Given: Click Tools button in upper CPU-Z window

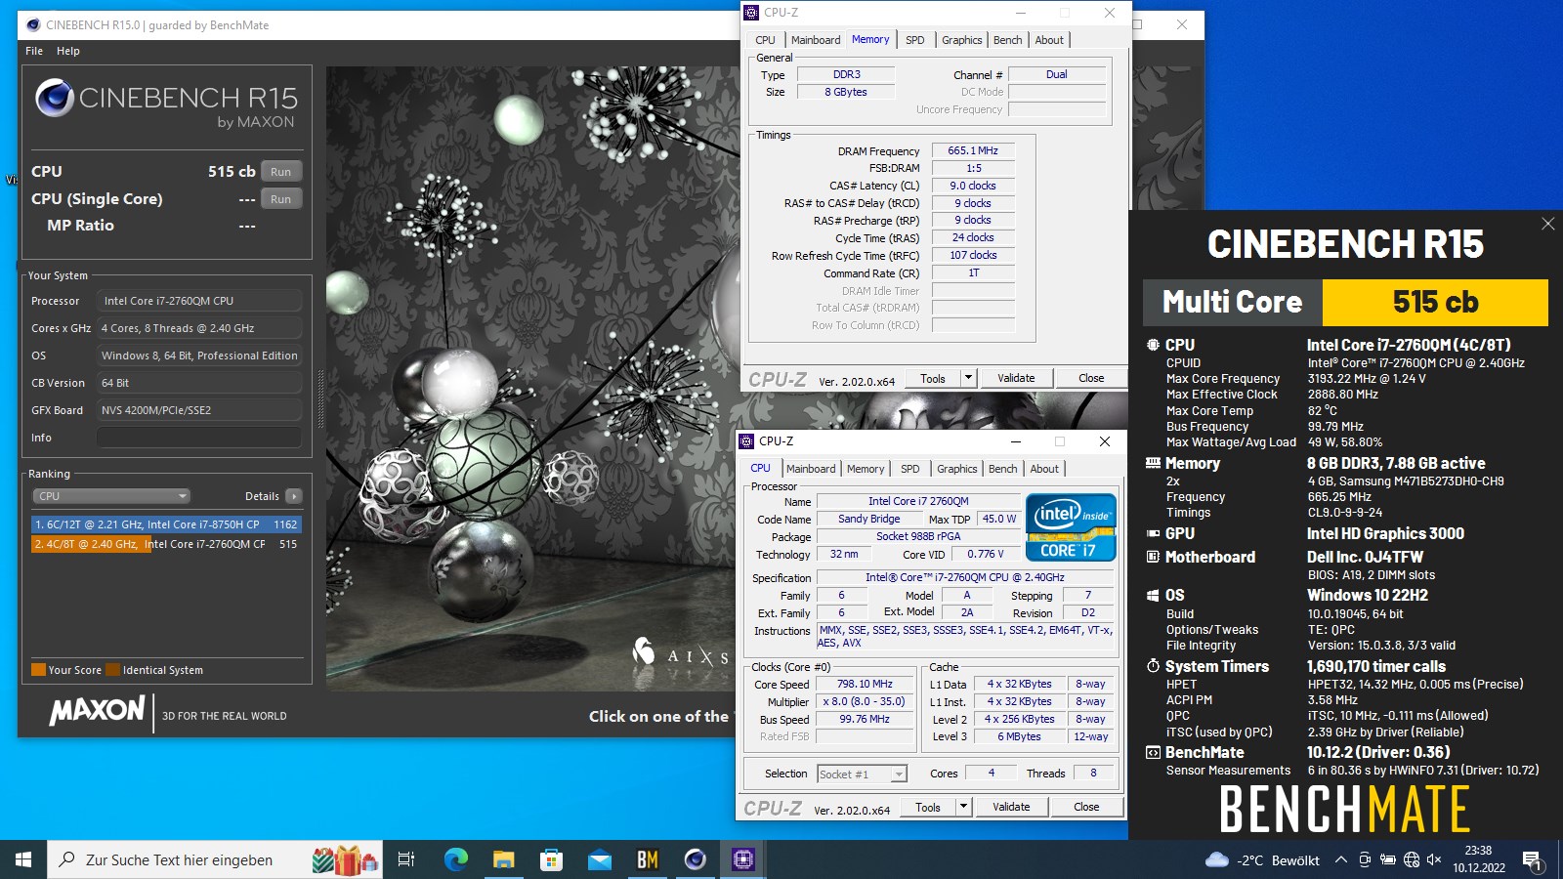Looking at the screenshot, I should pos(933,379).
